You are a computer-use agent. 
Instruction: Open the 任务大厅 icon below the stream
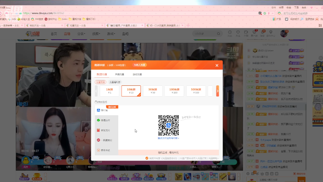24,177
